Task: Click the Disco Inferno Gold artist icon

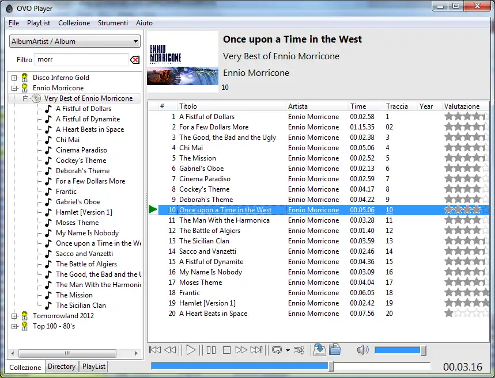Action: pyautogui.click(x=25, y=78)
